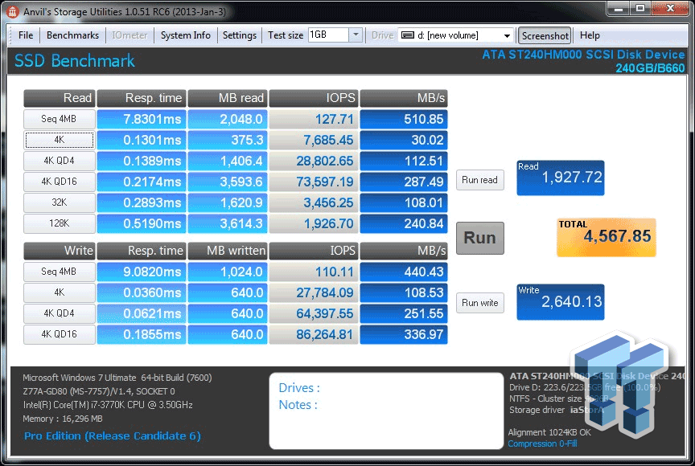This screenshot has width=695, height=466.
Task: Click the Compression 0-Fill link
Action: [x=542, y=444]
